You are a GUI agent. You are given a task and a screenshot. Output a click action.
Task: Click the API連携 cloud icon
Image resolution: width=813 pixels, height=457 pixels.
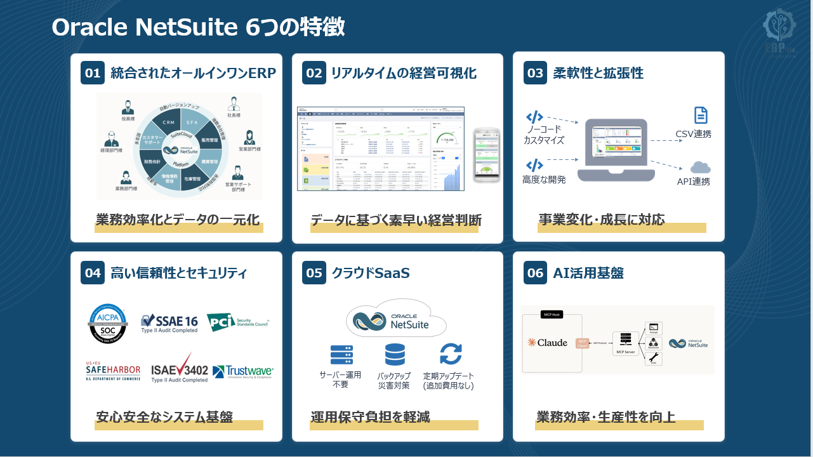point(701,168)
